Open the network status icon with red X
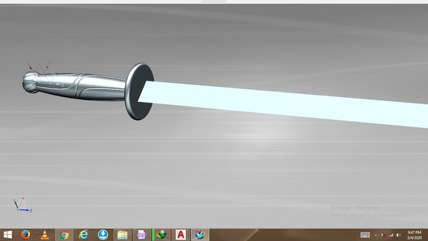This screenshot has height=241, width=428. click(x=383, y=235)
